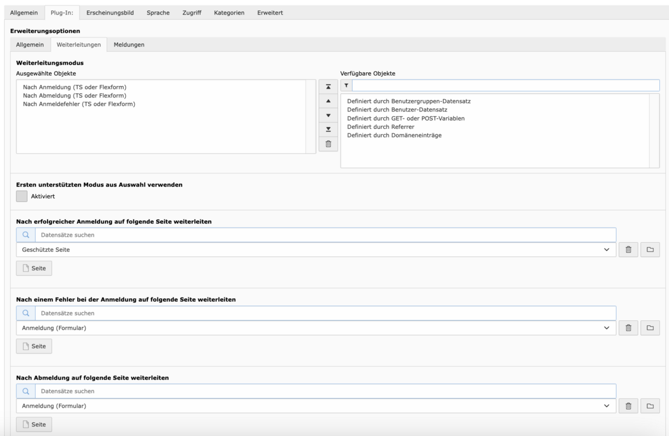
Task: Switch to the Zugriff tab
Action: tap(192, 13)
